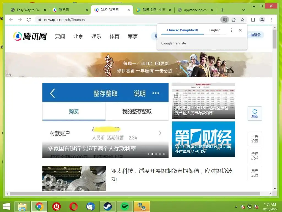Screen dimensions: 282x212
Task: Close the Google Translate popup
Action: 240,30
